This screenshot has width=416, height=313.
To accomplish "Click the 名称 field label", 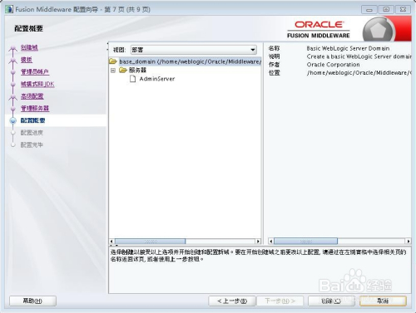I will coord(274,48).
